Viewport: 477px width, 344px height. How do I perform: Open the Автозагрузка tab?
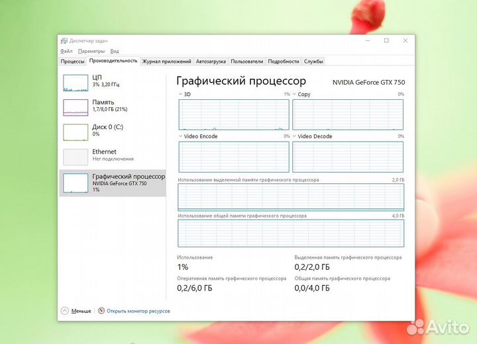(211, 62)
